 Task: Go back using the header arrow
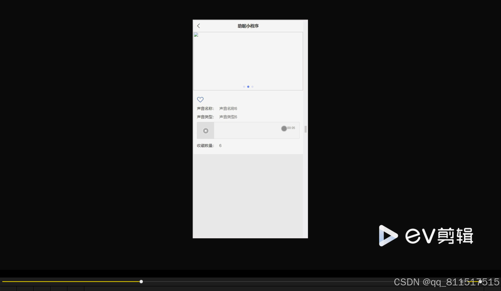click(198, 26)
